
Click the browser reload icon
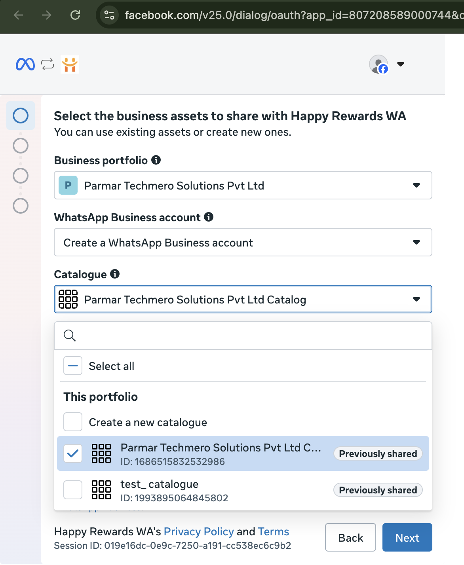click(75, 15)
